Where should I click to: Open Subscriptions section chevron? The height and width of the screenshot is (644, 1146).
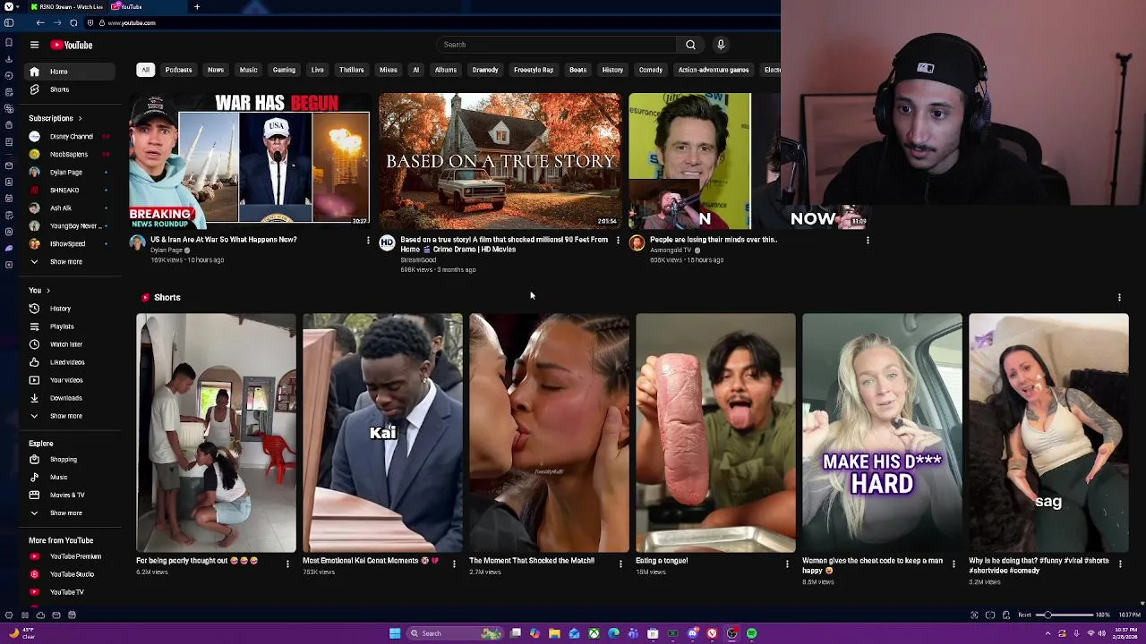click(80, 118)
